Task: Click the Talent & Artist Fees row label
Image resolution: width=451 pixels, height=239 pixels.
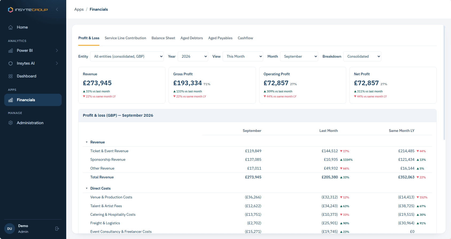Action: (x=106, y=206)
